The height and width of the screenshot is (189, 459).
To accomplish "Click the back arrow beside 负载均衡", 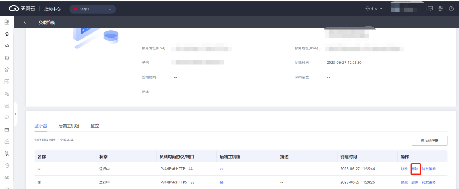I will 25,22.
